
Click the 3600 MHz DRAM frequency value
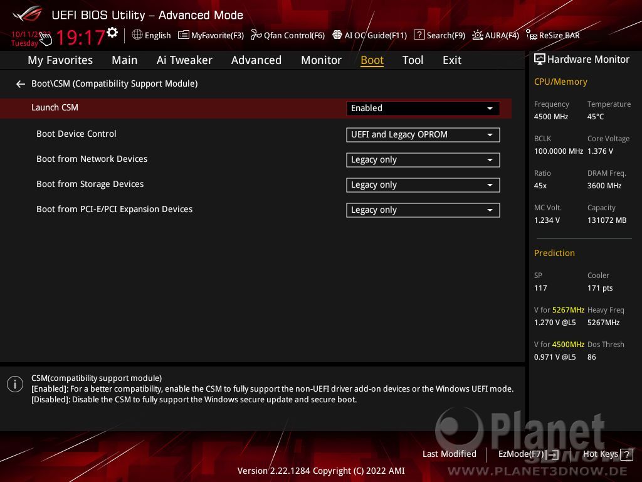[604, 186]
